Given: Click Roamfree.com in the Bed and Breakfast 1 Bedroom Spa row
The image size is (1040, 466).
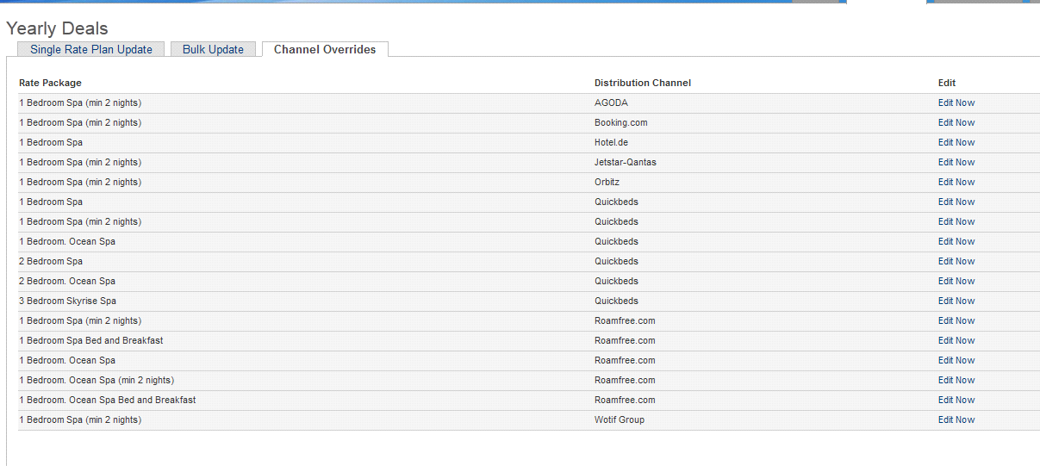Looking at the screenshot, I should click(625, 340).
